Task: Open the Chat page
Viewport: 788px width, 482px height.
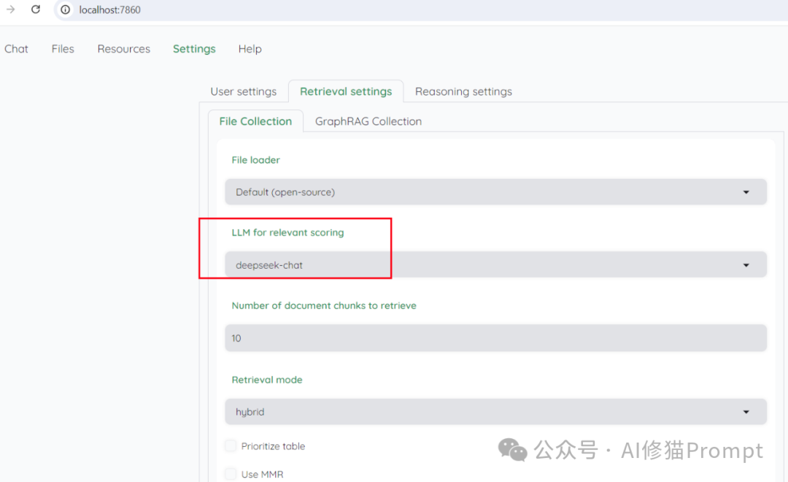Action: 16,48
